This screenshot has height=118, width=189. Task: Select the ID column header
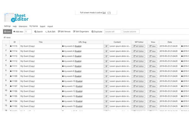click(14, 42)
